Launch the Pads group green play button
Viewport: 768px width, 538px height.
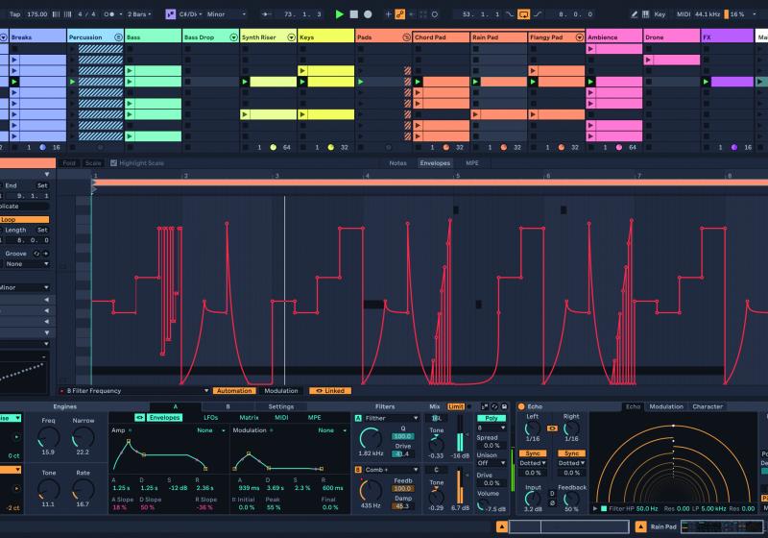pyautogui.click(x=361, y=82)
